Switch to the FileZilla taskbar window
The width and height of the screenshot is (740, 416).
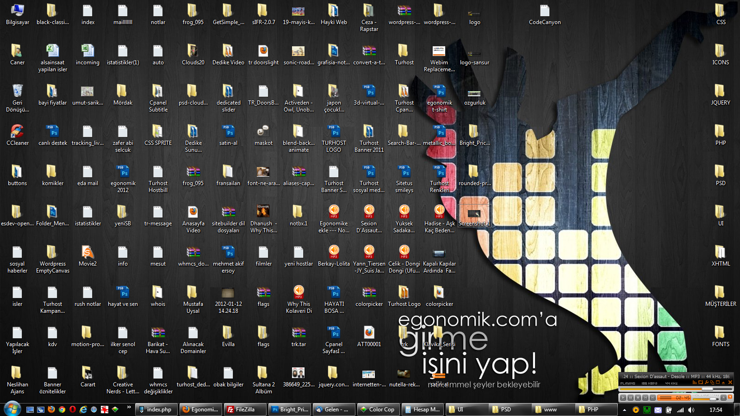point(245,410)
